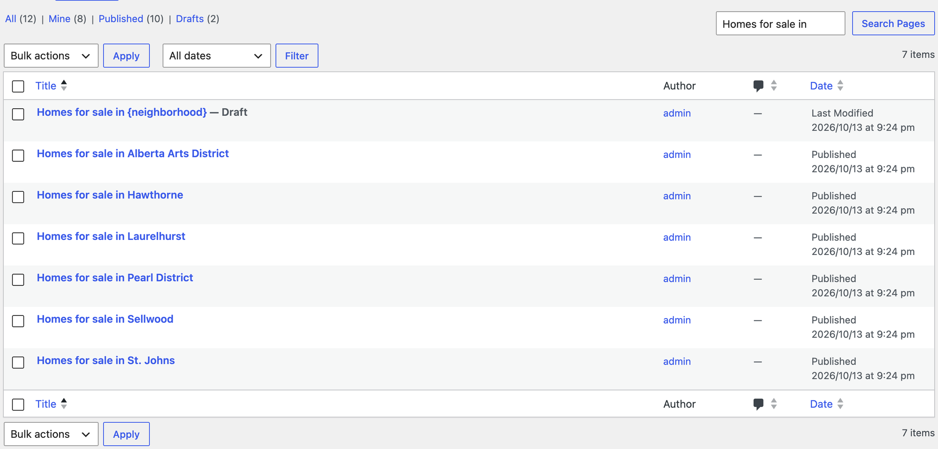Open the top Bulk actions dropdown
The image size is (938, 449).
coord(51,56)
